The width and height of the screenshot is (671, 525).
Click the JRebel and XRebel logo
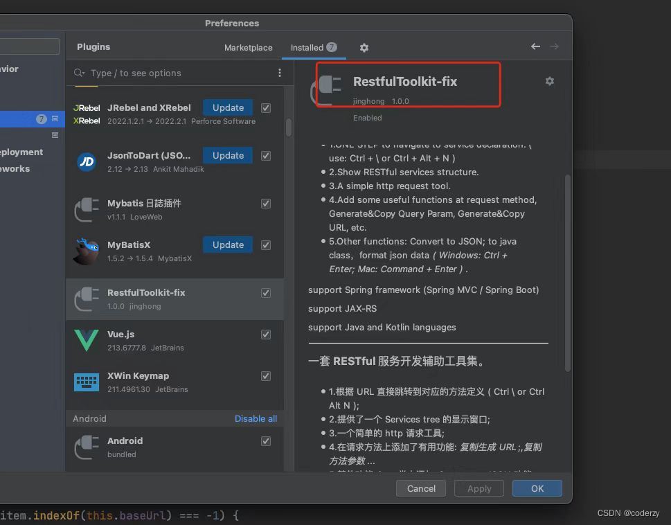(x=87, y=114)
